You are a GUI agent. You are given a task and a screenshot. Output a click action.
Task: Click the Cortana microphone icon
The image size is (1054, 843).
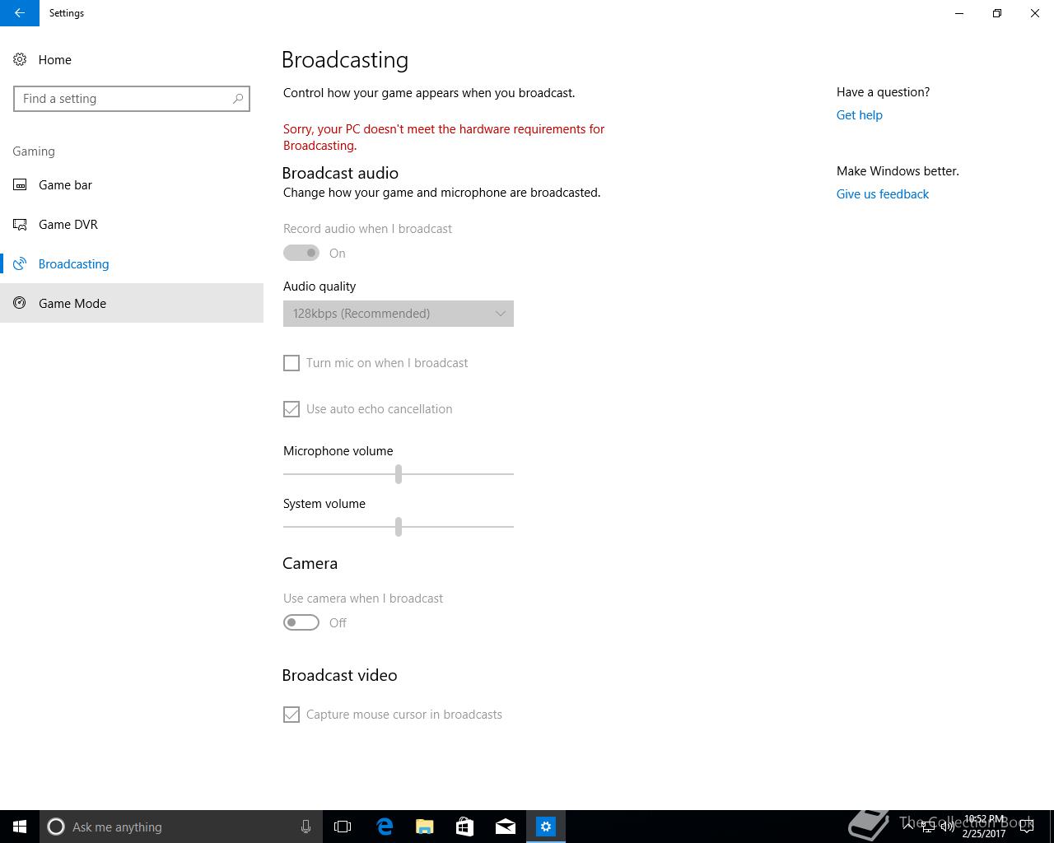tap(305, 827)
